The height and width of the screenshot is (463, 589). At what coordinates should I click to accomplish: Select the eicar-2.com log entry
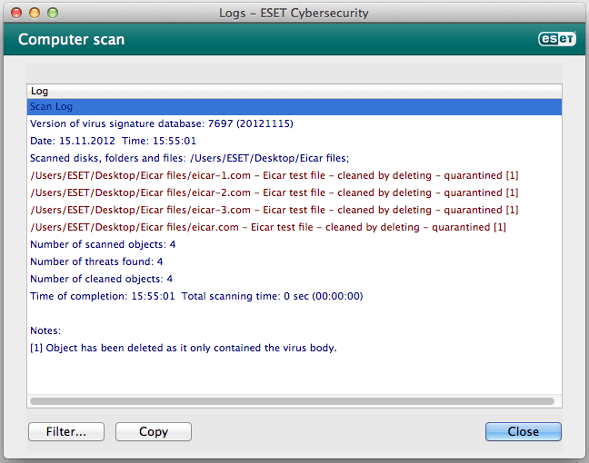pos(274,192)
